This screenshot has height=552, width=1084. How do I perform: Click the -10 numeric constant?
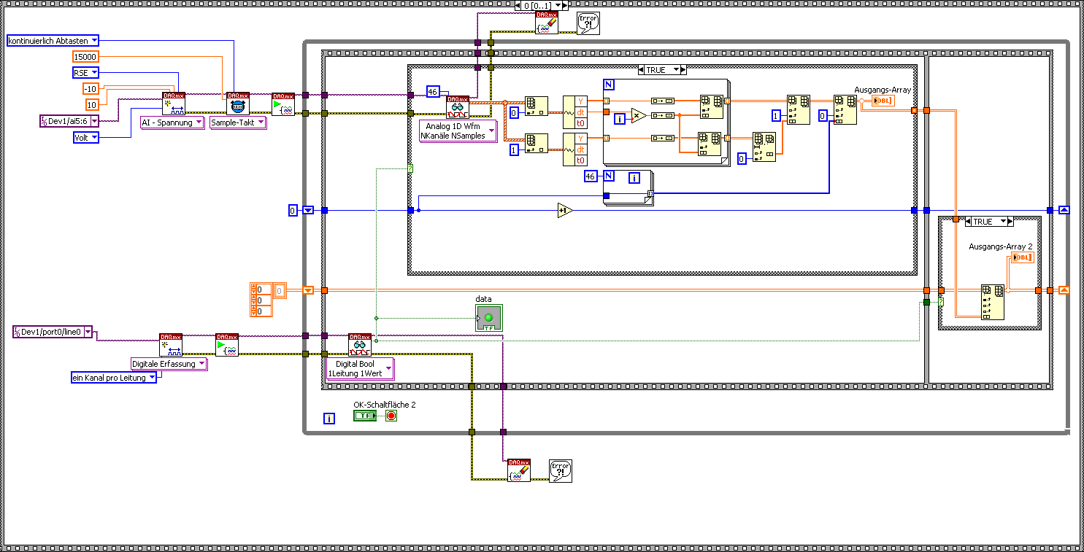(x=90, y=89)
